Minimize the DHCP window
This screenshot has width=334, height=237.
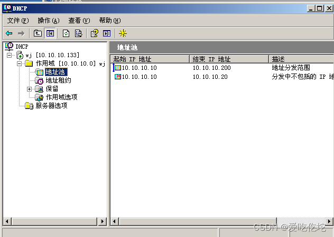pos(311,8)
